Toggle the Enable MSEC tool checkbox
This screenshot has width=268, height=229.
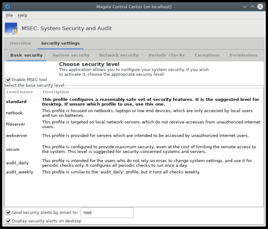pos(8,80)
